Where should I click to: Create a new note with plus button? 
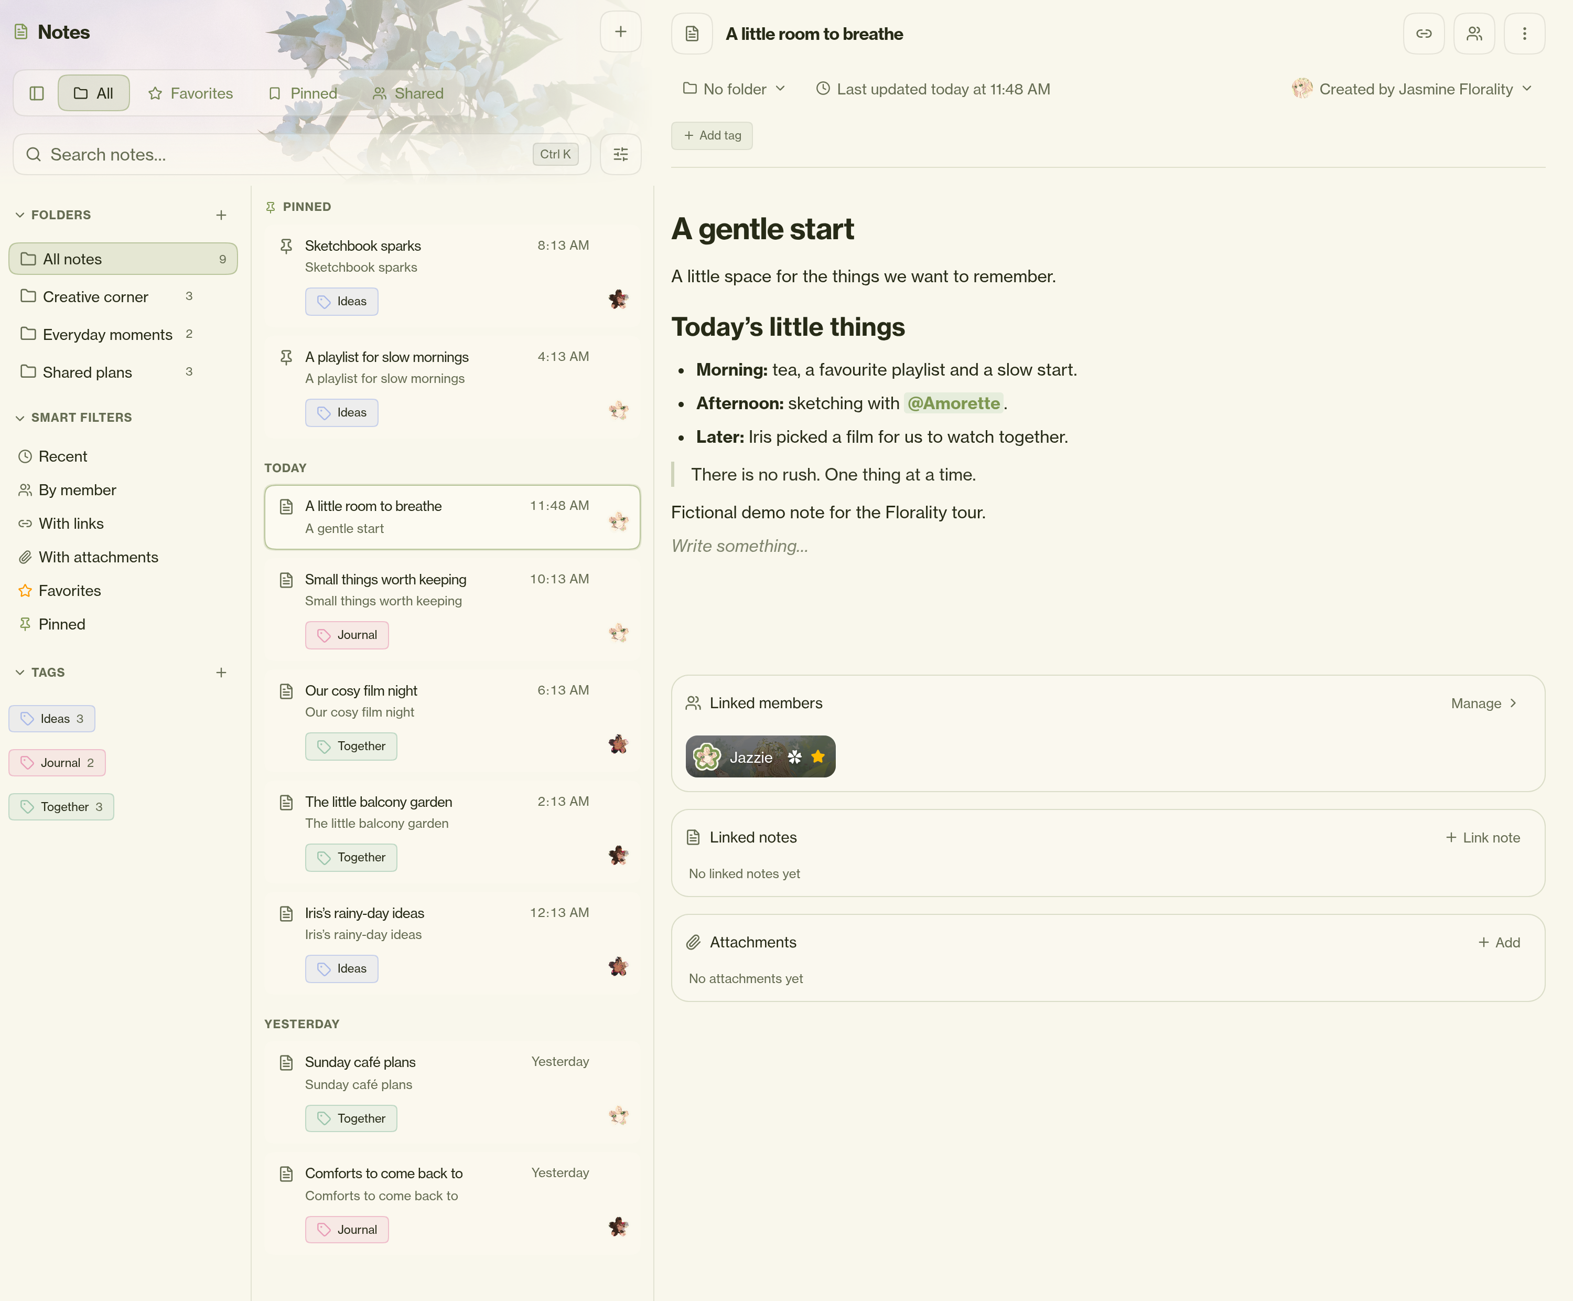point(620,31)
